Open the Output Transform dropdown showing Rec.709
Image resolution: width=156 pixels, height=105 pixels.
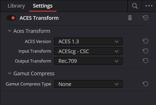click(x=88, y=61)
